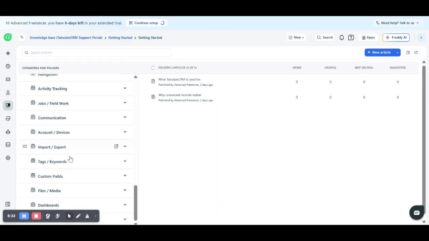Open the dashboard compass icon in sidebar
429x241 pixels.
(x=8, y=66)
